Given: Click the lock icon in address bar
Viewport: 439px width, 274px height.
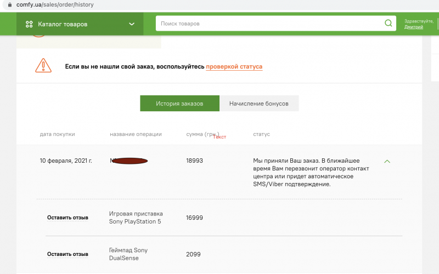Looking at the screenshot, I should 9,4.
